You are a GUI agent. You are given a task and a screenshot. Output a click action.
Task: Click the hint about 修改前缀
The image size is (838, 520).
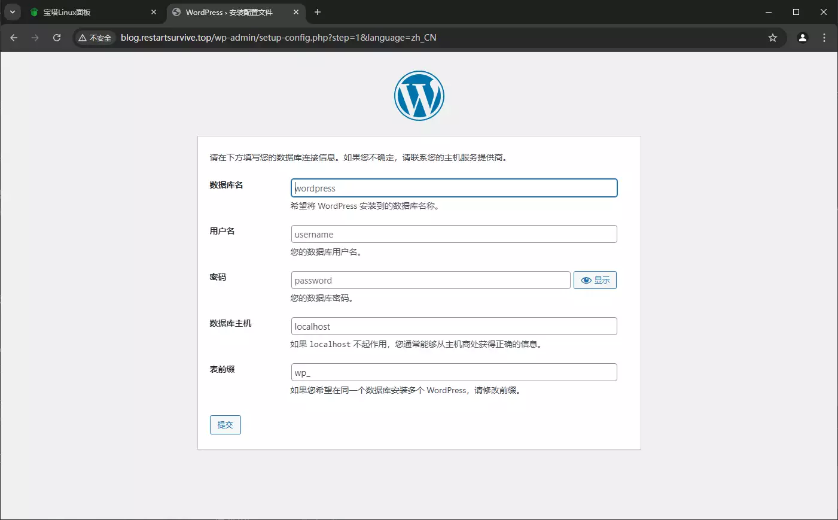click(x=406, y=390)
